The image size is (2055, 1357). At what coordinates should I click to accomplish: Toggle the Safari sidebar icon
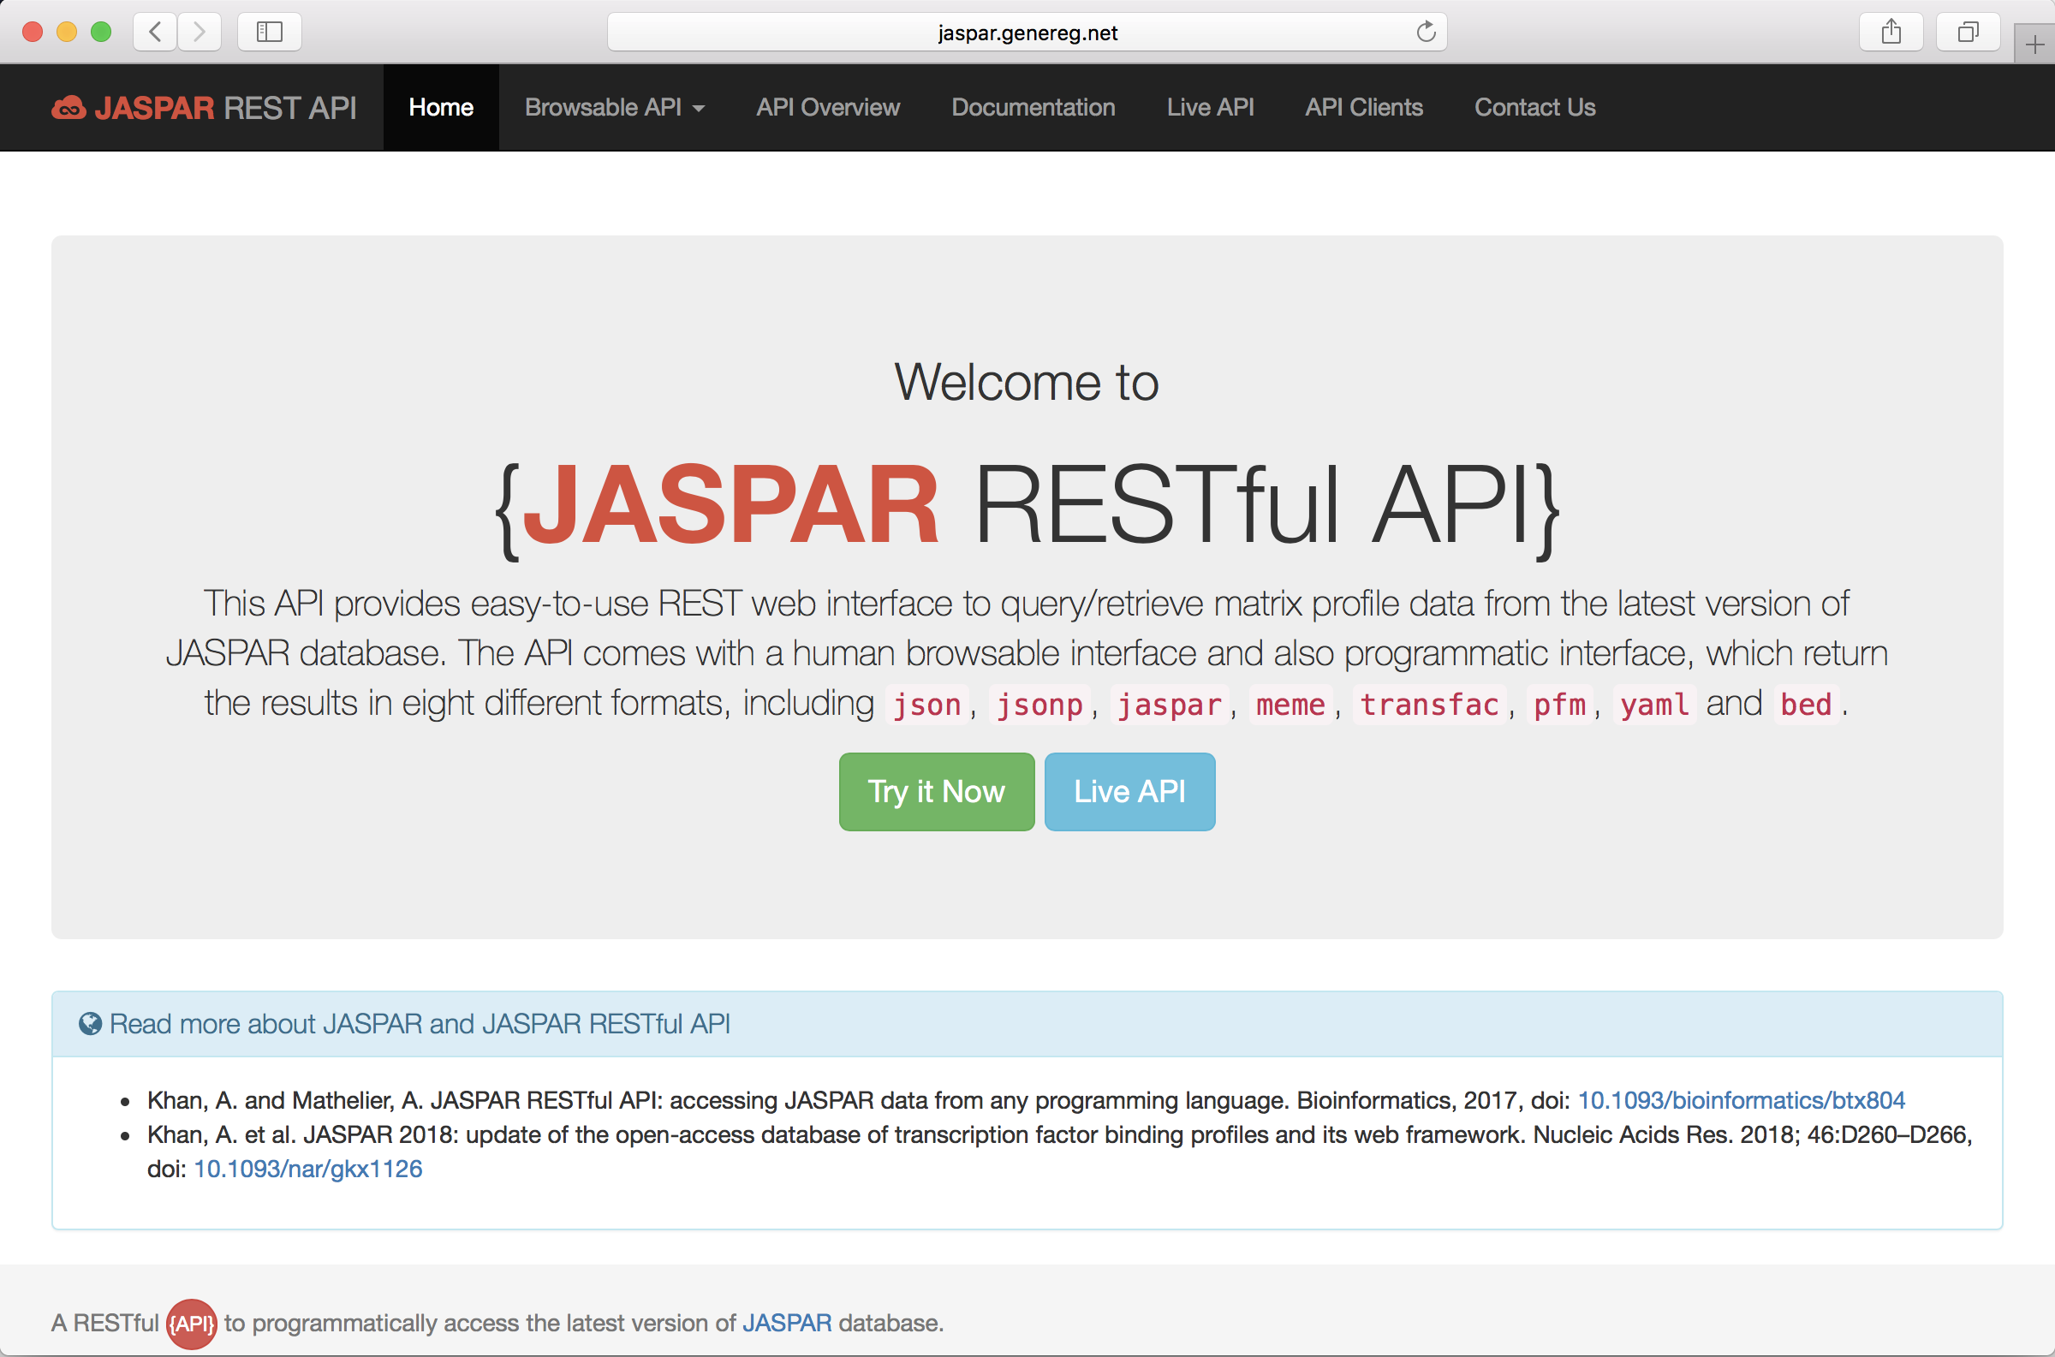point(269,32)
